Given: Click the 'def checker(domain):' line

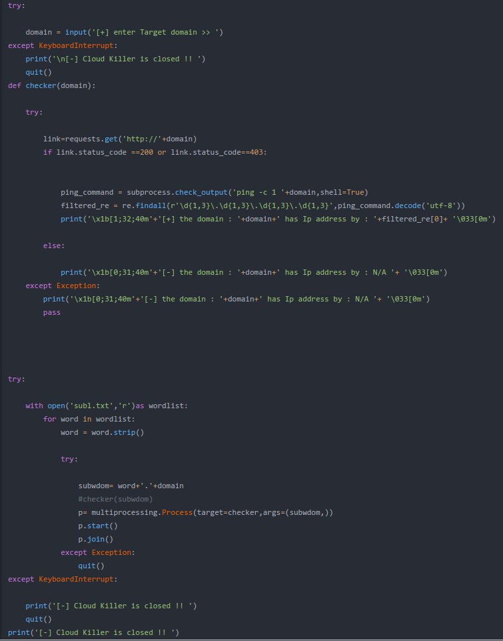Looking at the screenshot, I should click(52, 85).
